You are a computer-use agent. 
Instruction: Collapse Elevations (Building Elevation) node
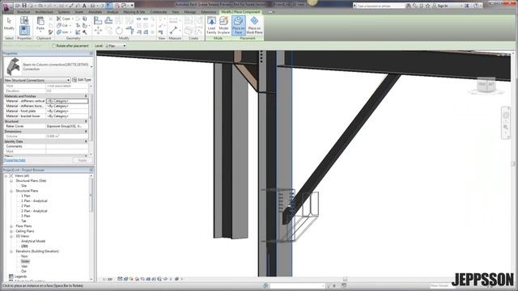[11, 251]
